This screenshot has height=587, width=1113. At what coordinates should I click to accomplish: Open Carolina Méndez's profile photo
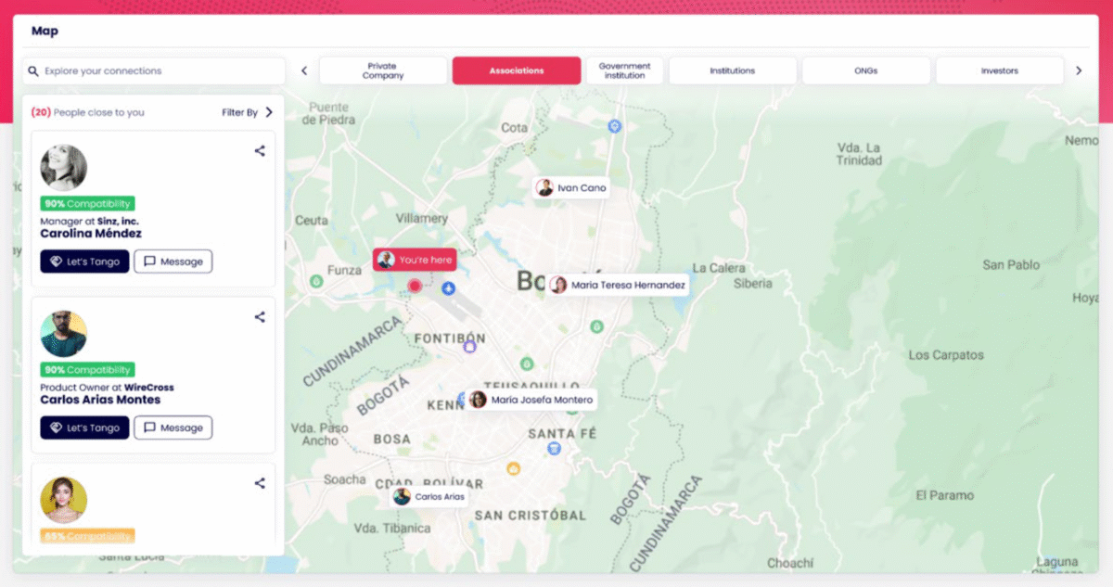(64, 168)
